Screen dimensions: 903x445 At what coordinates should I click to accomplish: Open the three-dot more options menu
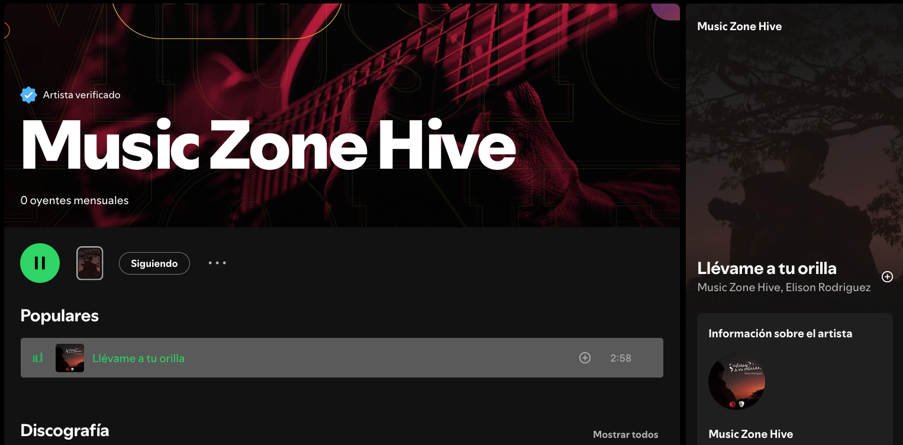coord(217,263)
